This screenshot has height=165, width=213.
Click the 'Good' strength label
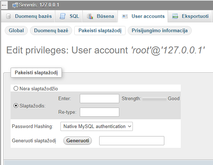click(173, 98)
